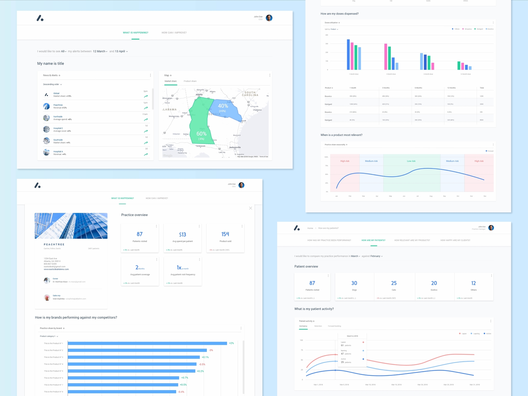Toggle the Trifexis legend series
This screenshot has height=396, width=528.
456,29
